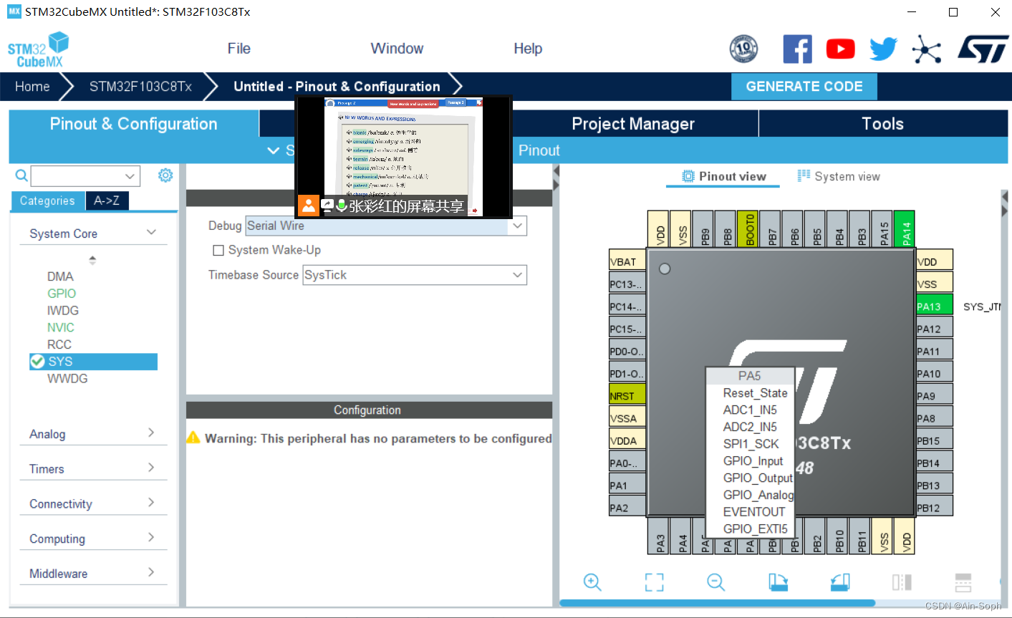Open the gear settings next to search

point(165,175)
